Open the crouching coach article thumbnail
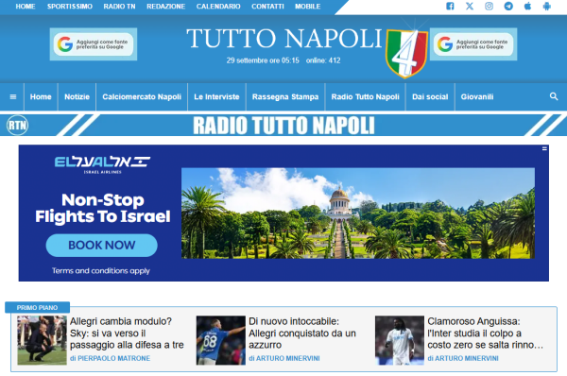This screenshot has width=567, height=376. (42, 340)
